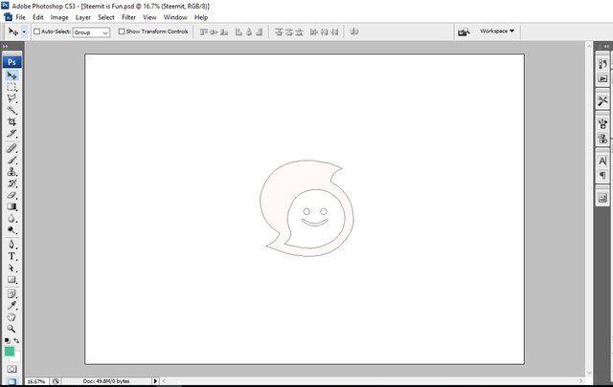This screenshot has width=613, height=387.
Task: Change screen mode at toolbox bottom
Action: point(11,381)
